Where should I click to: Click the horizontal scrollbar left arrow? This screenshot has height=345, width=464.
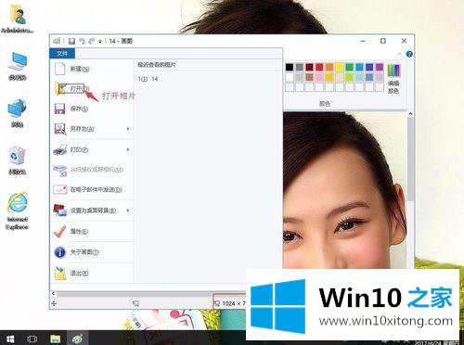coord(54,293)
